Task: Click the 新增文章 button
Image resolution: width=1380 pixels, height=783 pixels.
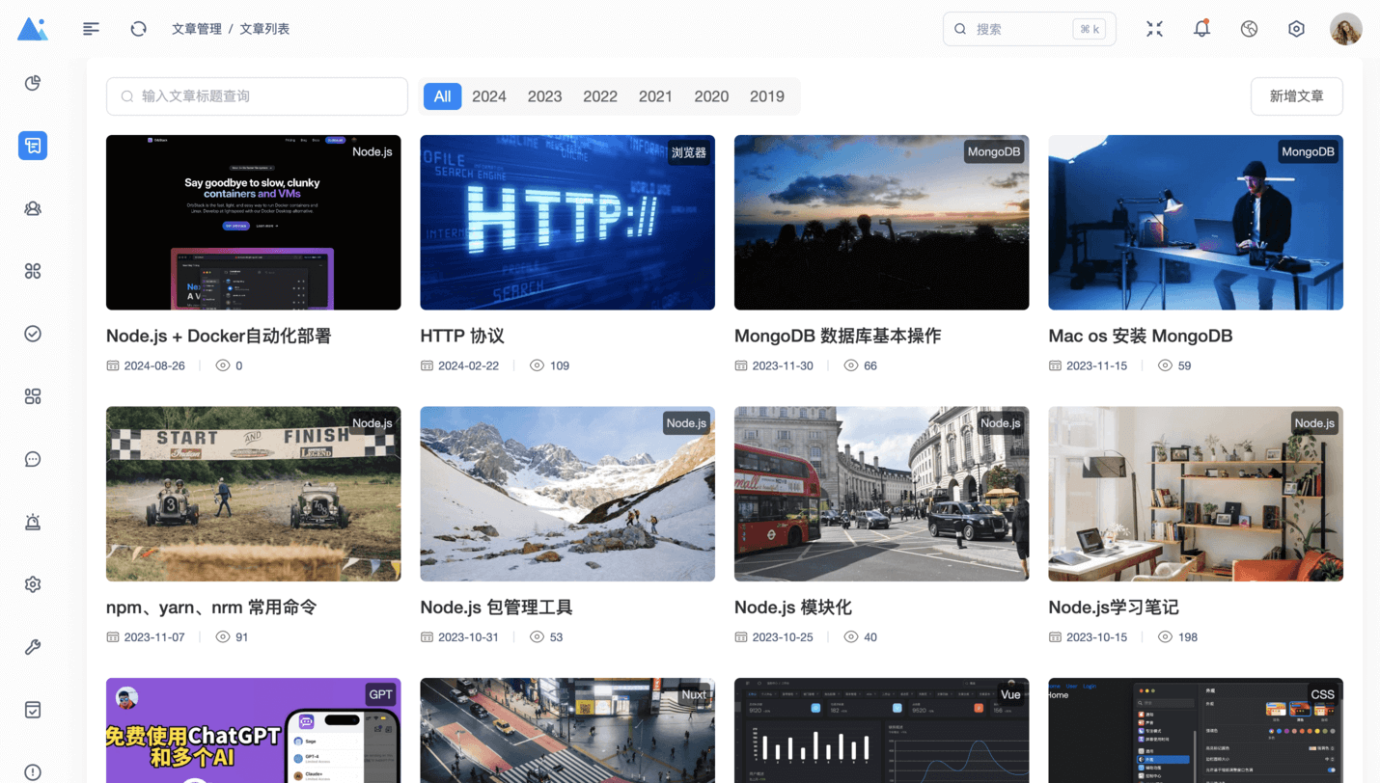Action: tap(1296, 96)
